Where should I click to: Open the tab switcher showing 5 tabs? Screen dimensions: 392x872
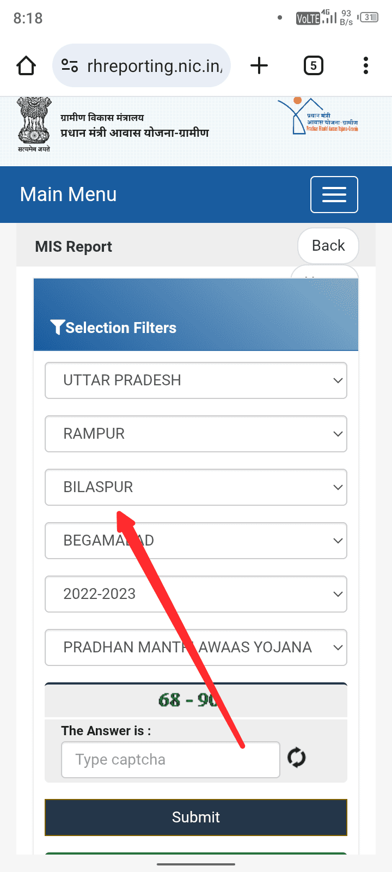(313, 66)
